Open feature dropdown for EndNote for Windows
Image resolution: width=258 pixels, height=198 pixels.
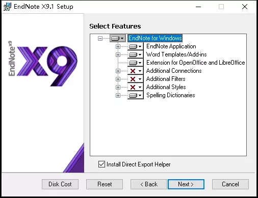[x=118, y=38]
